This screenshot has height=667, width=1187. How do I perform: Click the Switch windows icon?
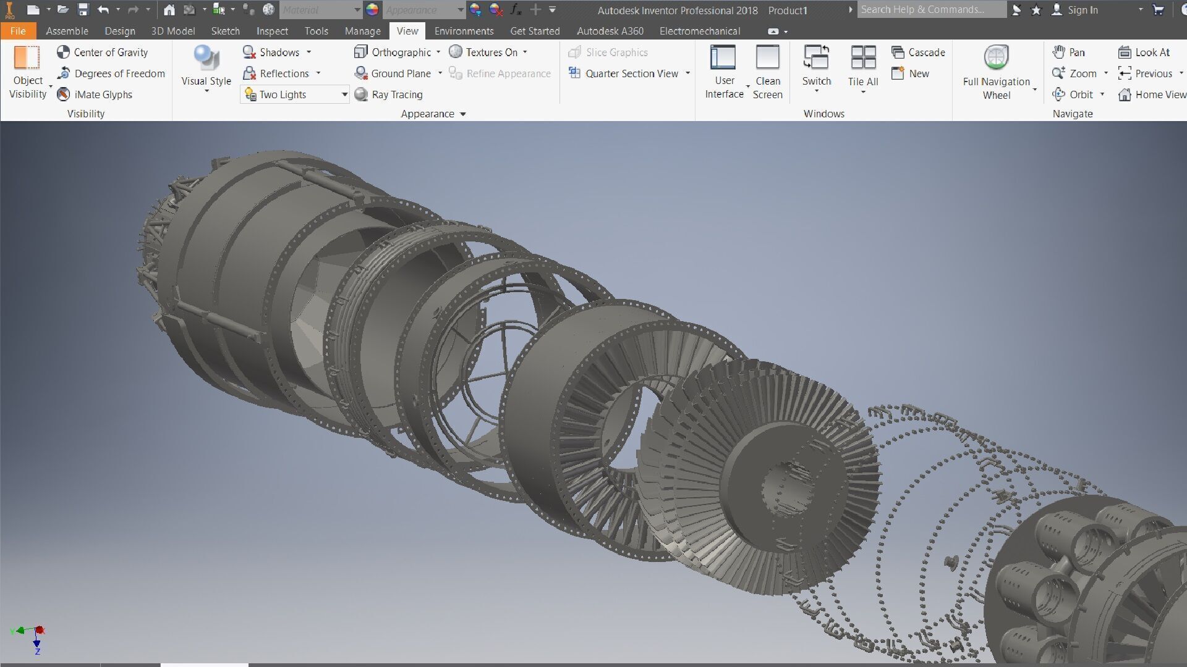[816, 57]
